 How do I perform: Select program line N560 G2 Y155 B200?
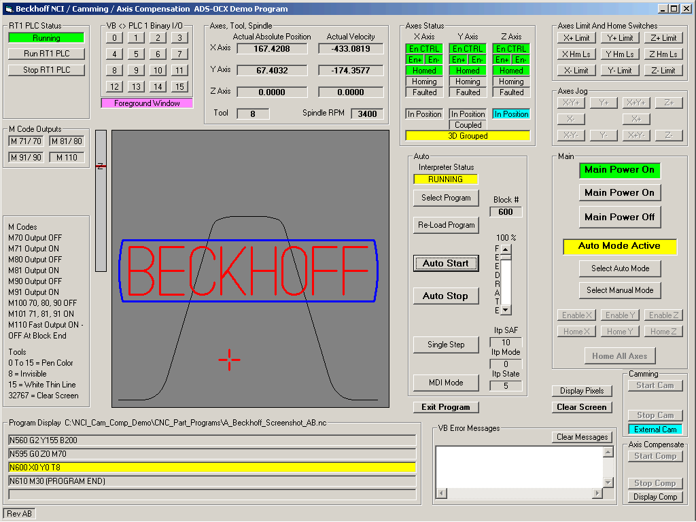(212, 440)
